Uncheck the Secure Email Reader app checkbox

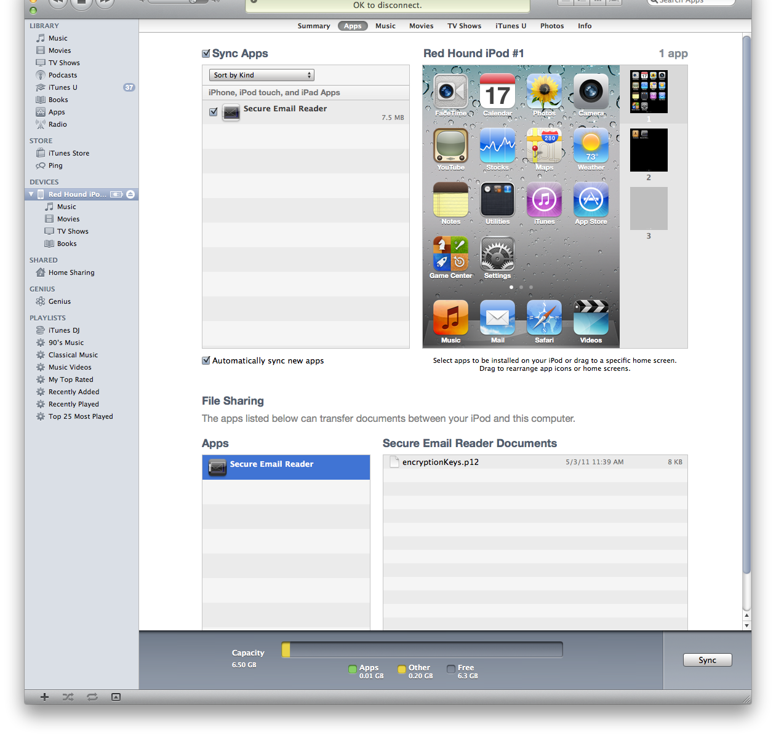point(214,112)
